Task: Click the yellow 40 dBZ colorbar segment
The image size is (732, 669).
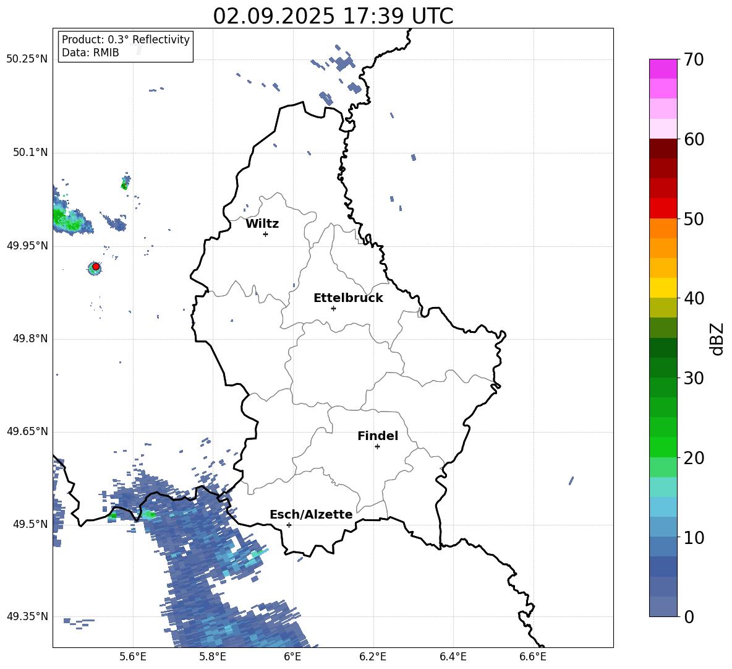Action: point(663,288)
